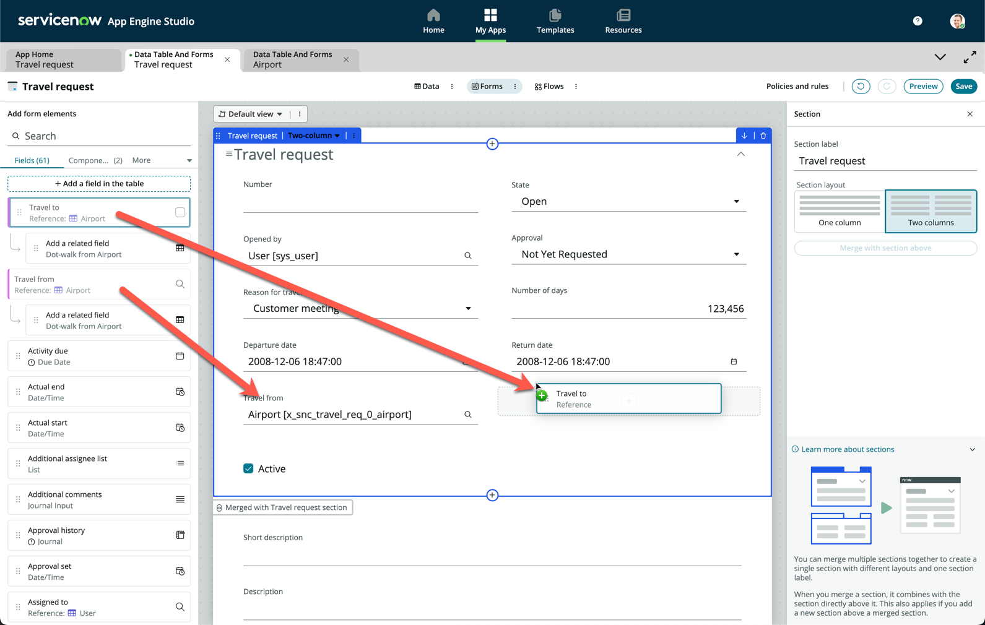Click the Save button

[963, 87]
